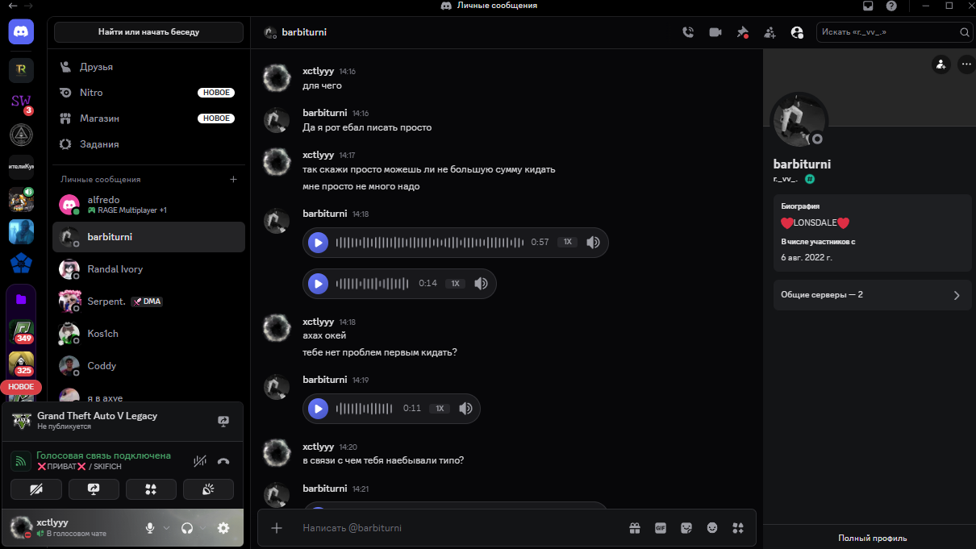976x549 pixels.
Task: Open inbox icon in title bar
Action: click(868, 6)
